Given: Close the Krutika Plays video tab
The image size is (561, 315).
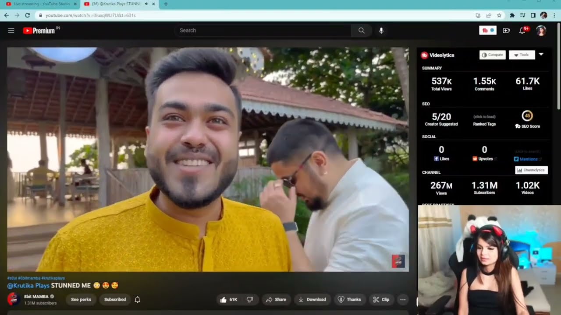Looking at the screenshot, I should [x=153, y=4].
